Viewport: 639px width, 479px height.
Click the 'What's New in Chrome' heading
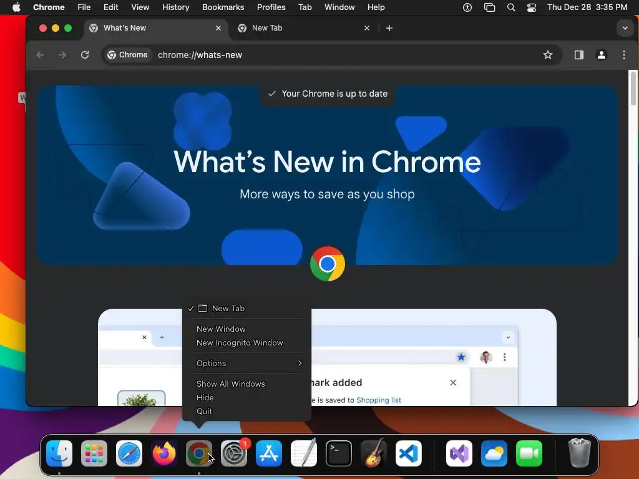pos(327,162)
